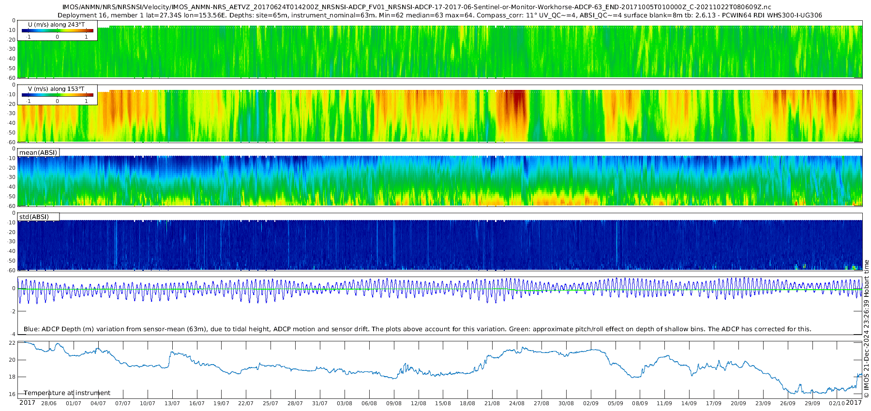This screenshot has height=411, width=871.
Task: Click the 22 tick on temperature axis
Action: pos(13,343)
